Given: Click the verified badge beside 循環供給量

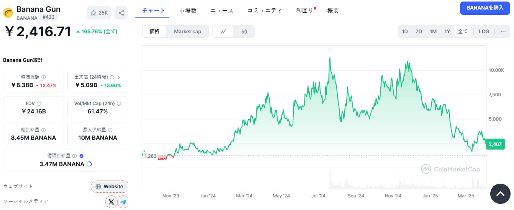Looking at the screenshot, I should (x=81, y=156).
